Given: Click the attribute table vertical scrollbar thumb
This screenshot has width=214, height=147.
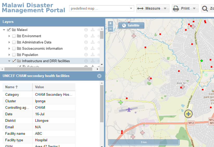Looking at the screenshot, I should (102, 104).
